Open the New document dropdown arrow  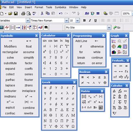pos(6,14)
